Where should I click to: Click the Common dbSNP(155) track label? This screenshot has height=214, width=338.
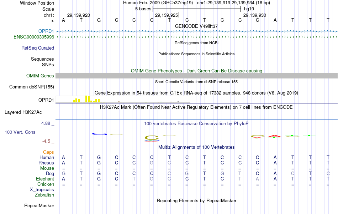pos(32,87)
